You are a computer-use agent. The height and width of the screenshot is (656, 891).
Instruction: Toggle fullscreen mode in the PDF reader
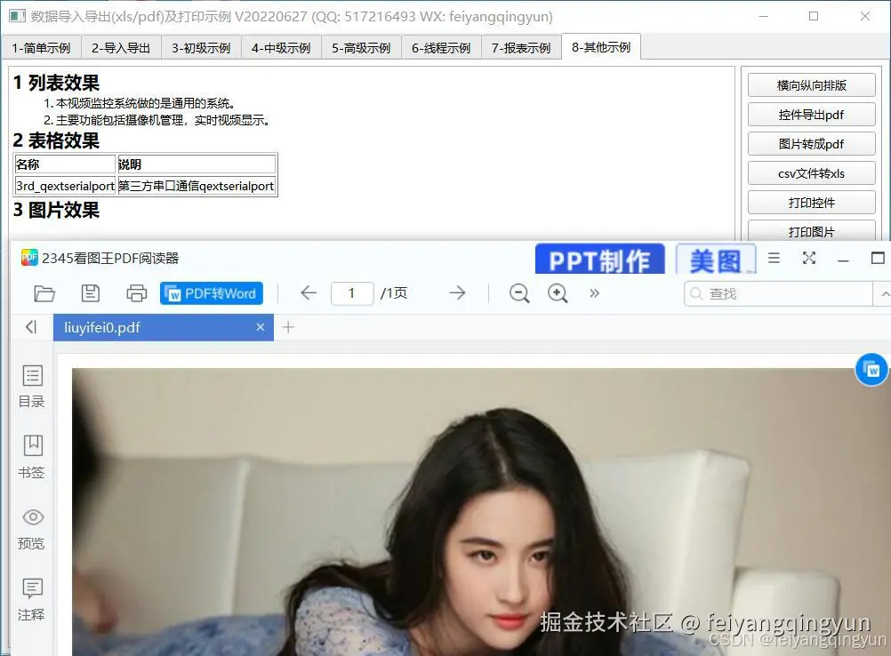808,258
